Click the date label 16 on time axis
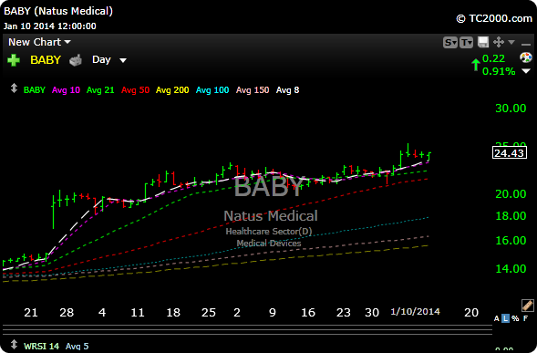537x353 pixels. pyautogui.click(x=308, y=313)
